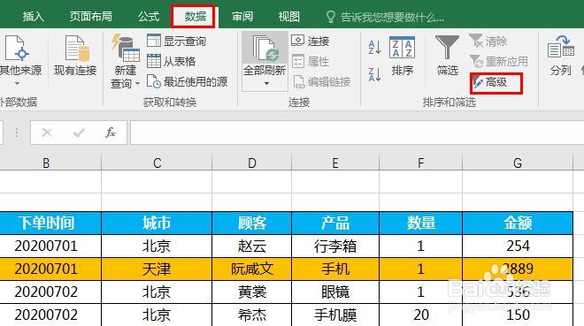Viewport: 584px width, 326px height.
Task: Open the 审阅 tab
Action: (x=242, y=17)
